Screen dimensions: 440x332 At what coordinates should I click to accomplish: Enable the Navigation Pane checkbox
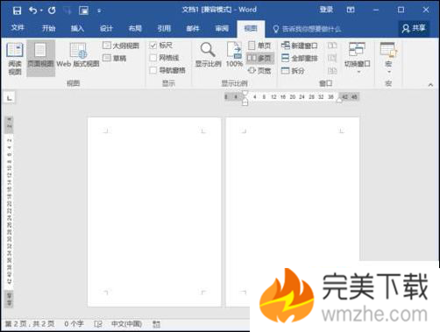coord(153,70)
